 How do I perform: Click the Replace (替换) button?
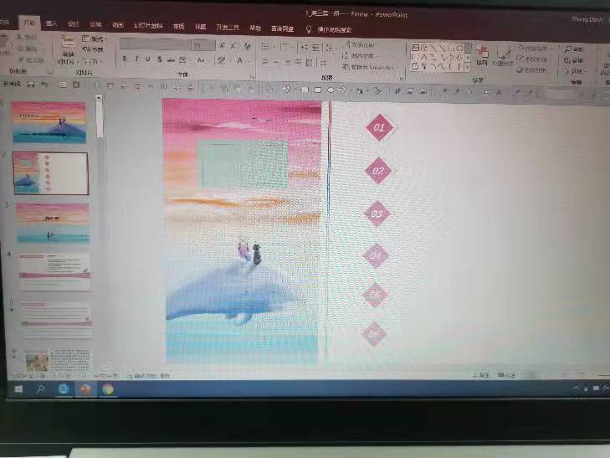tap(574, 60)
